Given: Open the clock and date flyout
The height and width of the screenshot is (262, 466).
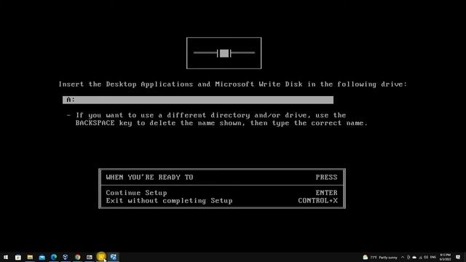Looking at the screenshot, I should coord(445,257).
